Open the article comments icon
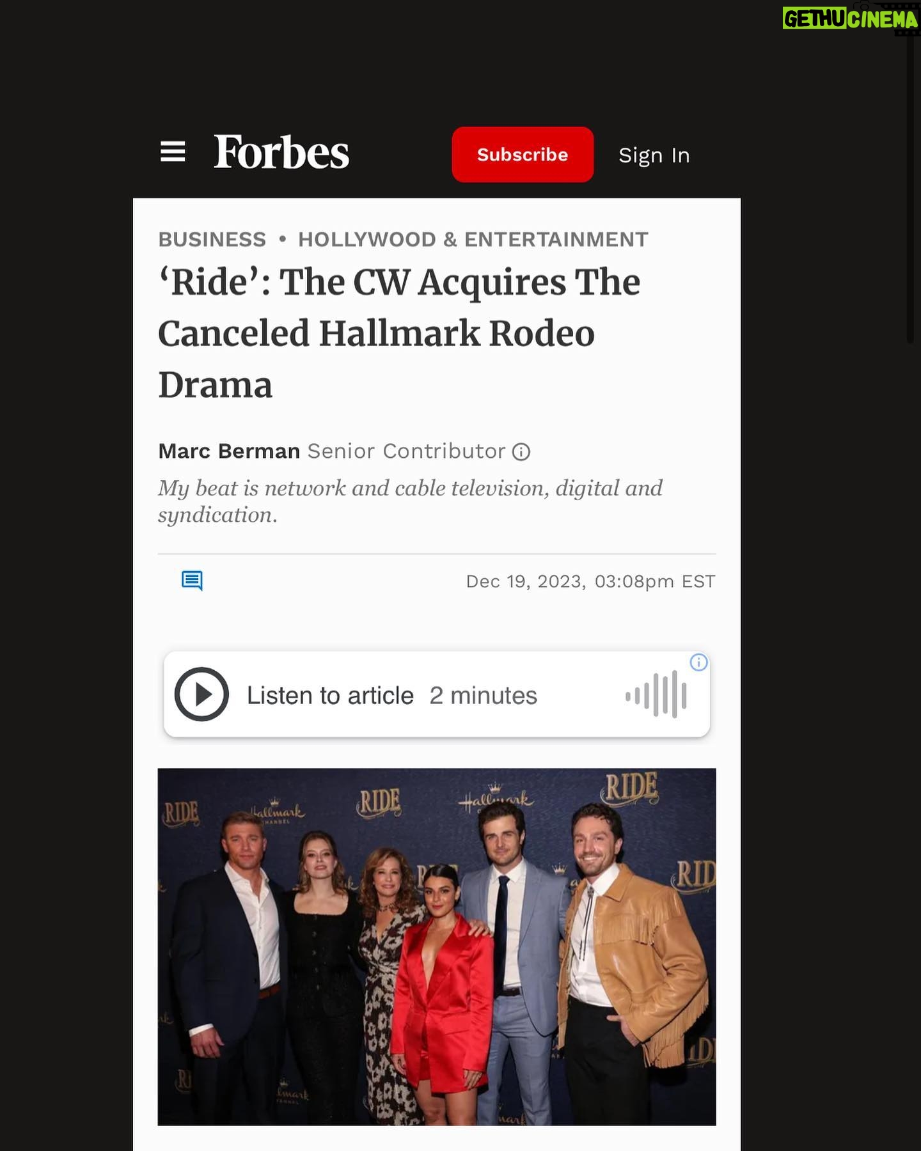The height and width of the screenshot is (1151, 921). 192,581
